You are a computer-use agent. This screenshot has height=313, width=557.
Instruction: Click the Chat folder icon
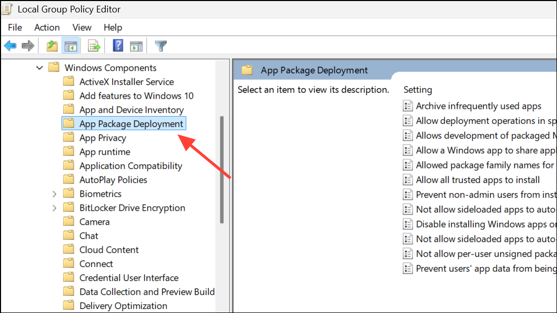69,235
